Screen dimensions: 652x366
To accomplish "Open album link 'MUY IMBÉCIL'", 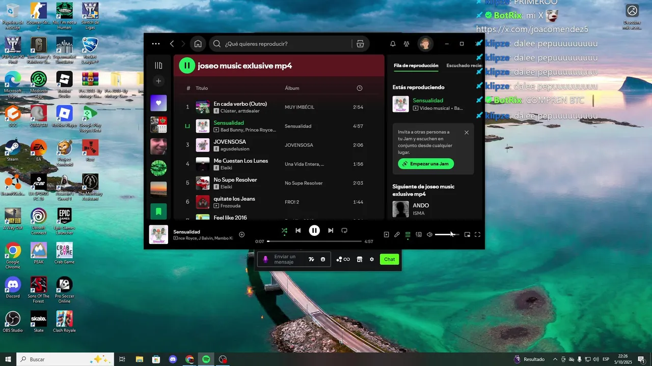I will (300, 107).
